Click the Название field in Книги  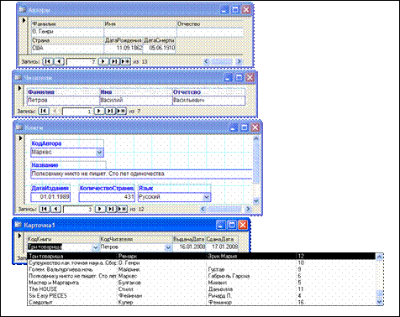click(141, 174)
